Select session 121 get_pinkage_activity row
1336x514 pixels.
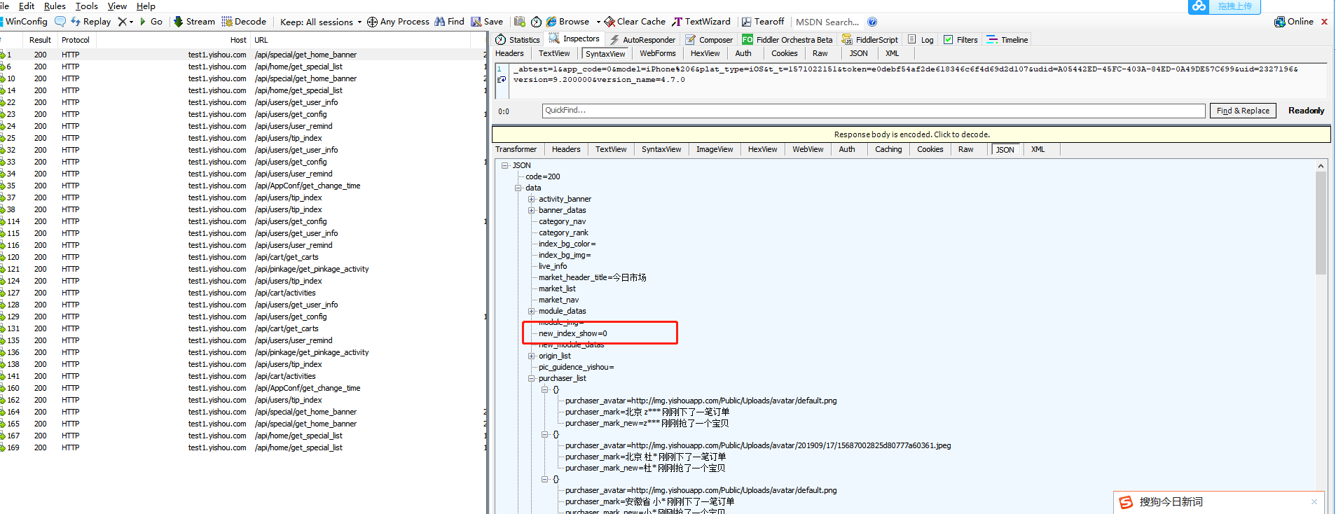[x=242, y=269]
